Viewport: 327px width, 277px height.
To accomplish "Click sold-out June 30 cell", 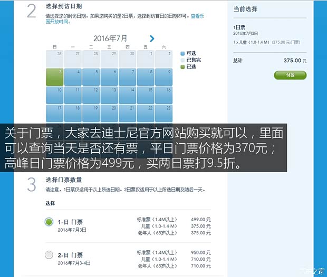I will point(128,59).
